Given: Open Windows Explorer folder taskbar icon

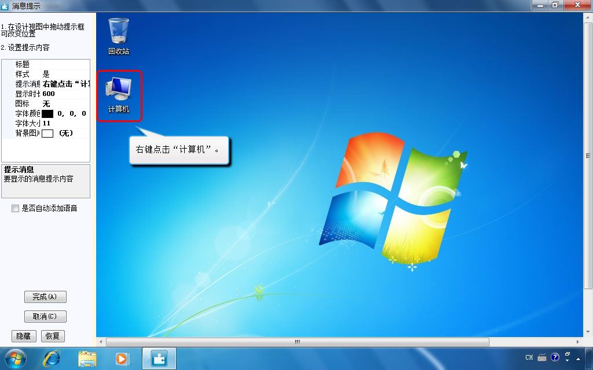Looking at the screenshot, I should coord(87,358).
